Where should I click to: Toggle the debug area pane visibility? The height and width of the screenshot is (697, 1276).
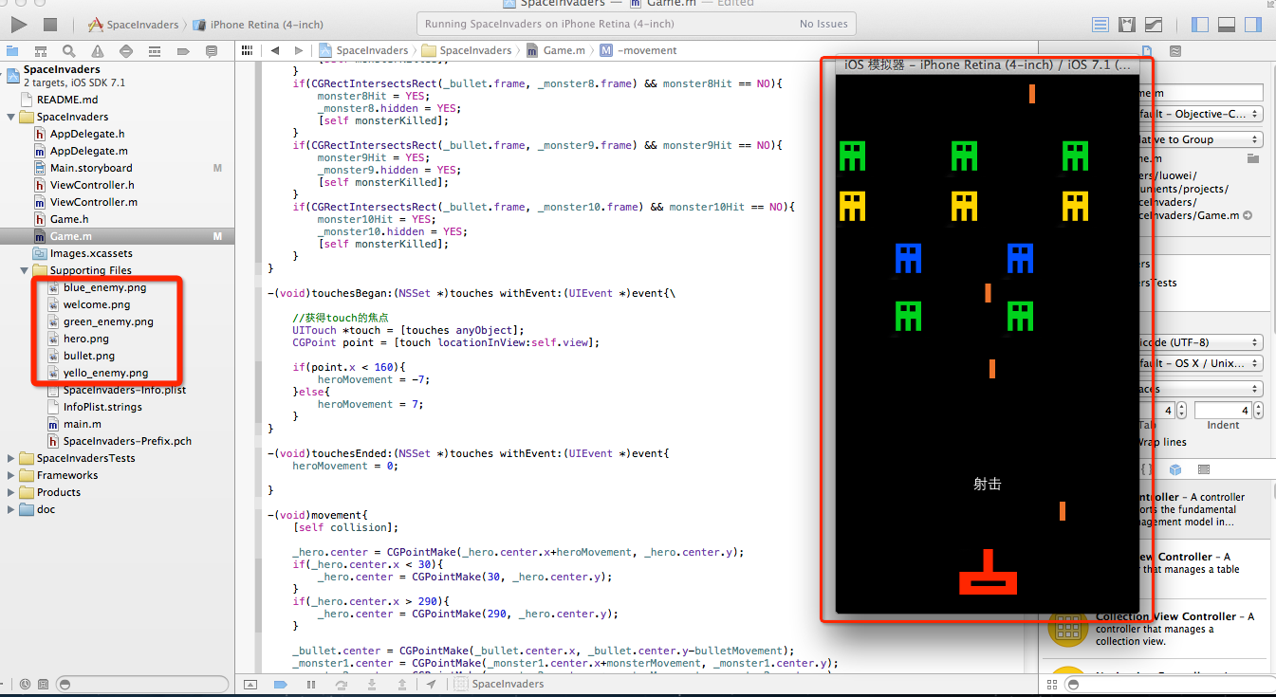[x=1227, y=25]
